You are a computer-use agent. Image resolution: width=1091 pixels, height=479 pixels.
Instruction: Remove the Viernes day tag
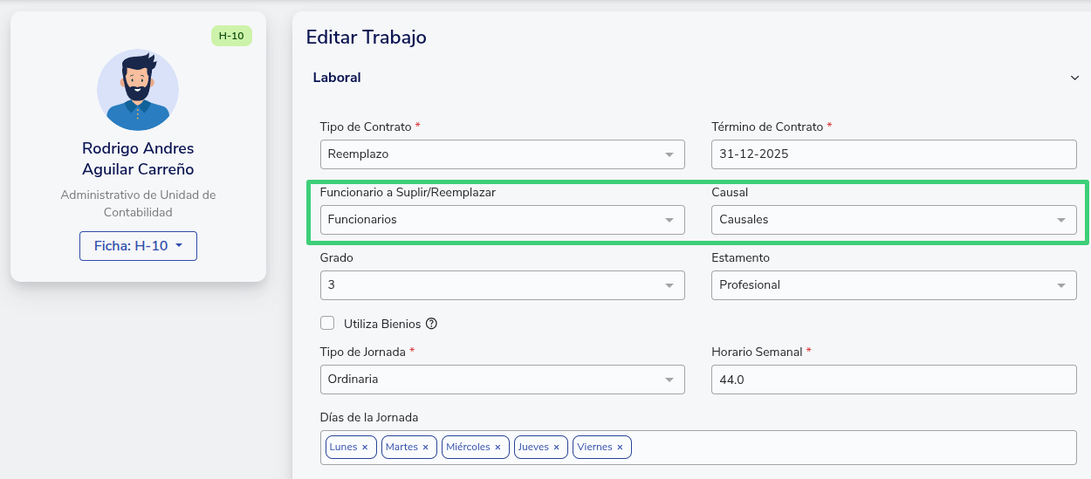[620, 448]
